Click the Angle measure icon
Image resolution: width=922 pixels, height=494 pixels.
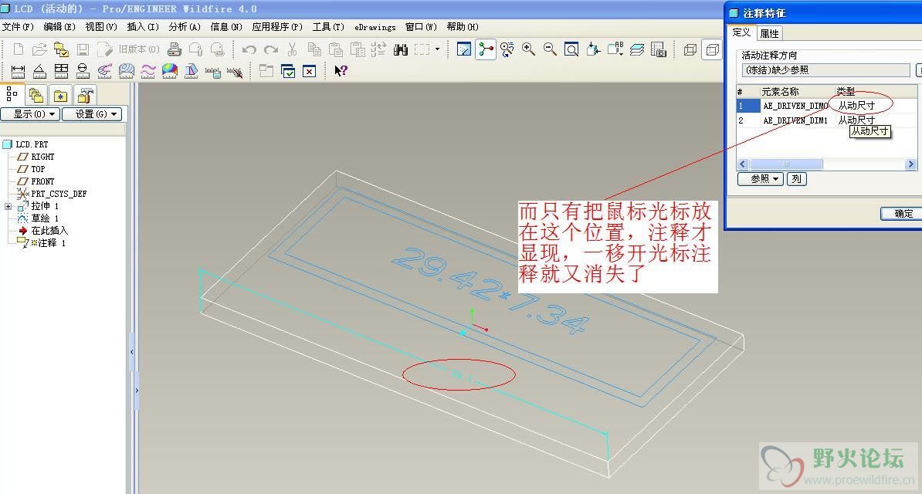tap(39, 72)
